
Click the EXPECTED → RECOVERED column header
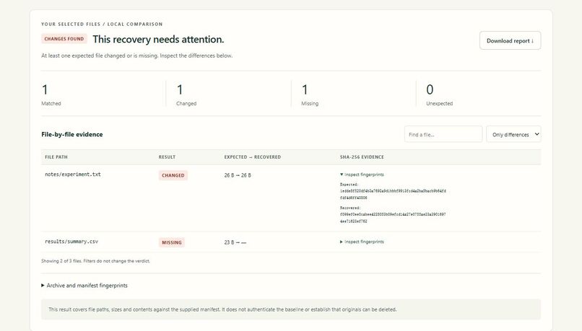click(x=253, y=156)
